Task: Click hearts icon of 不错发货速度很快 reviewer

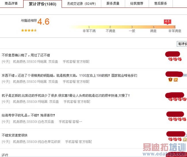Action: pyautogui.click(x=175, y=139)
